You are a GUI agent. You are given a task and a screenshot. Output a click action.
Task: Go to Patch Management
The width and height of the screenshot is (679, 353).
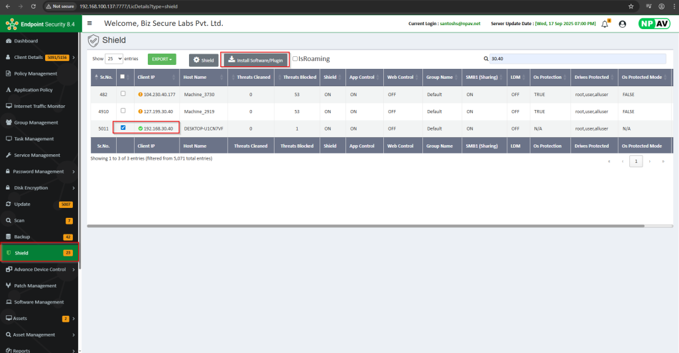[35, 285]
